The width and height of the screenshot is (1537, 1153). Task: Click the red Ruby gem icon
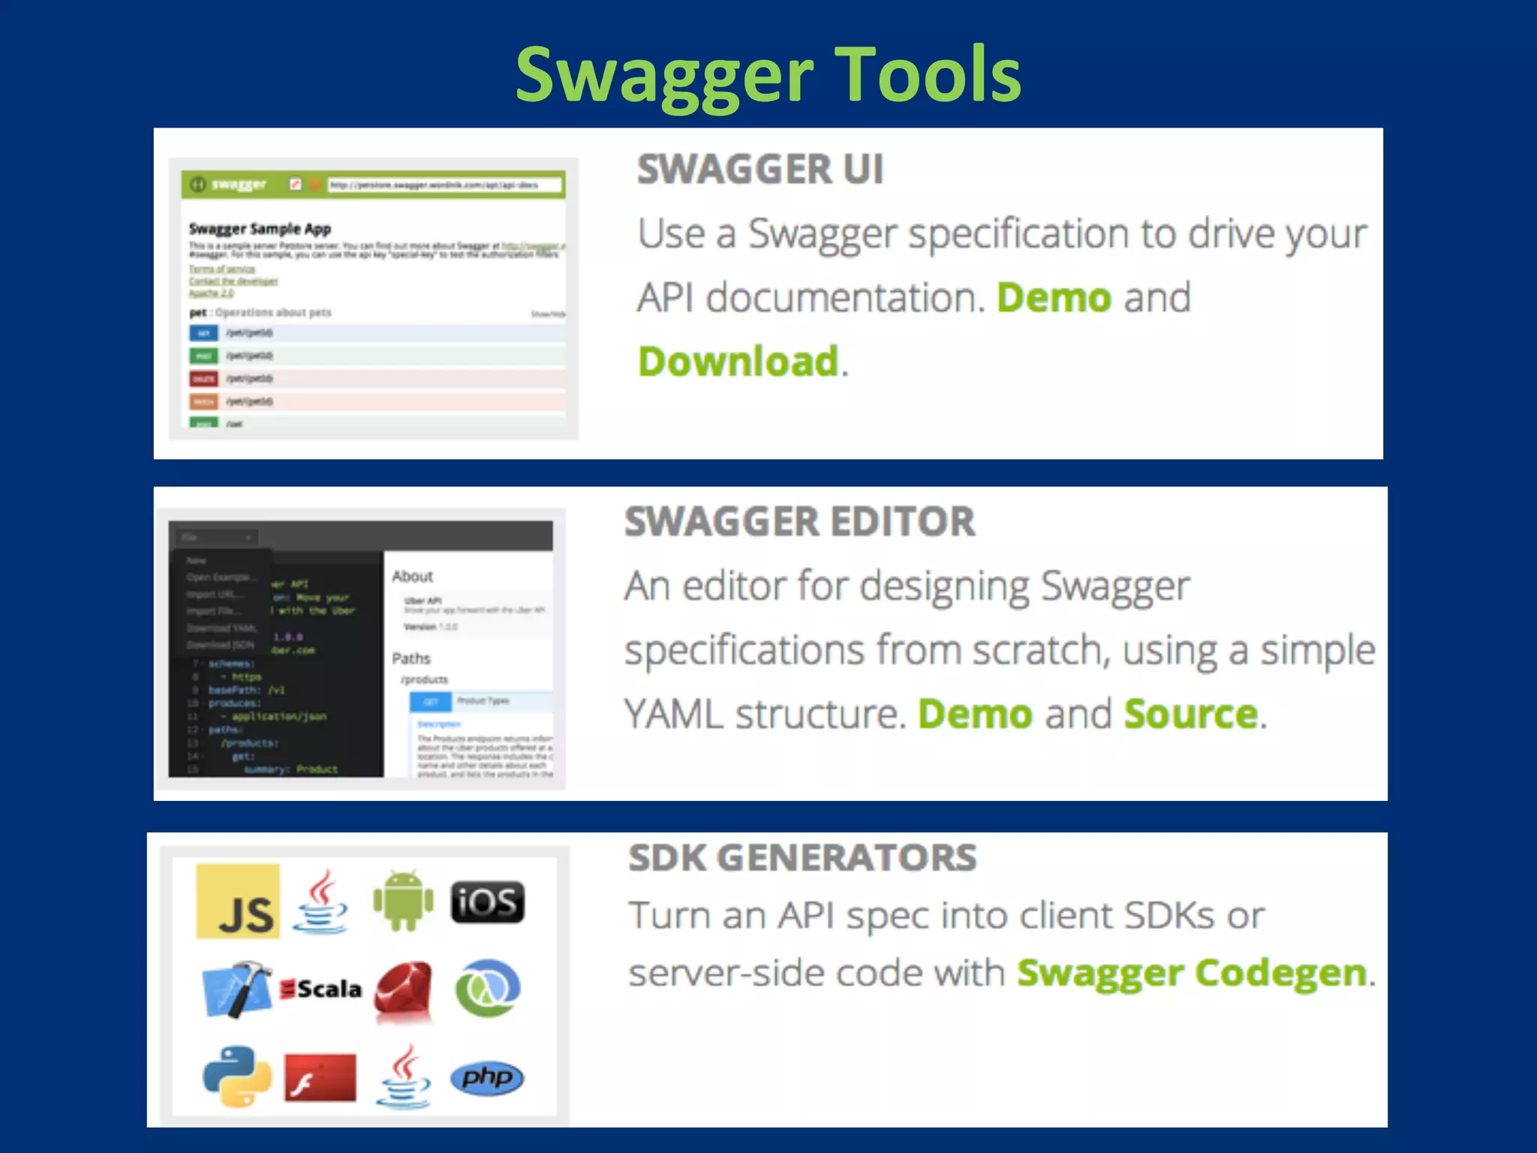404,991
